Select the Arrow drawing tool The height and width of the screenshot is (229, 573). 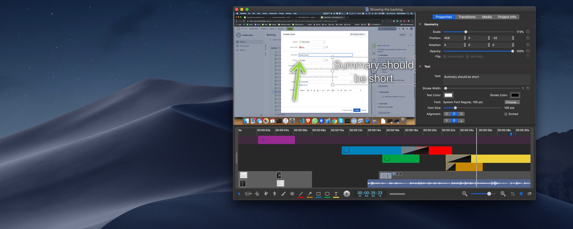click(x=310, y=194)
